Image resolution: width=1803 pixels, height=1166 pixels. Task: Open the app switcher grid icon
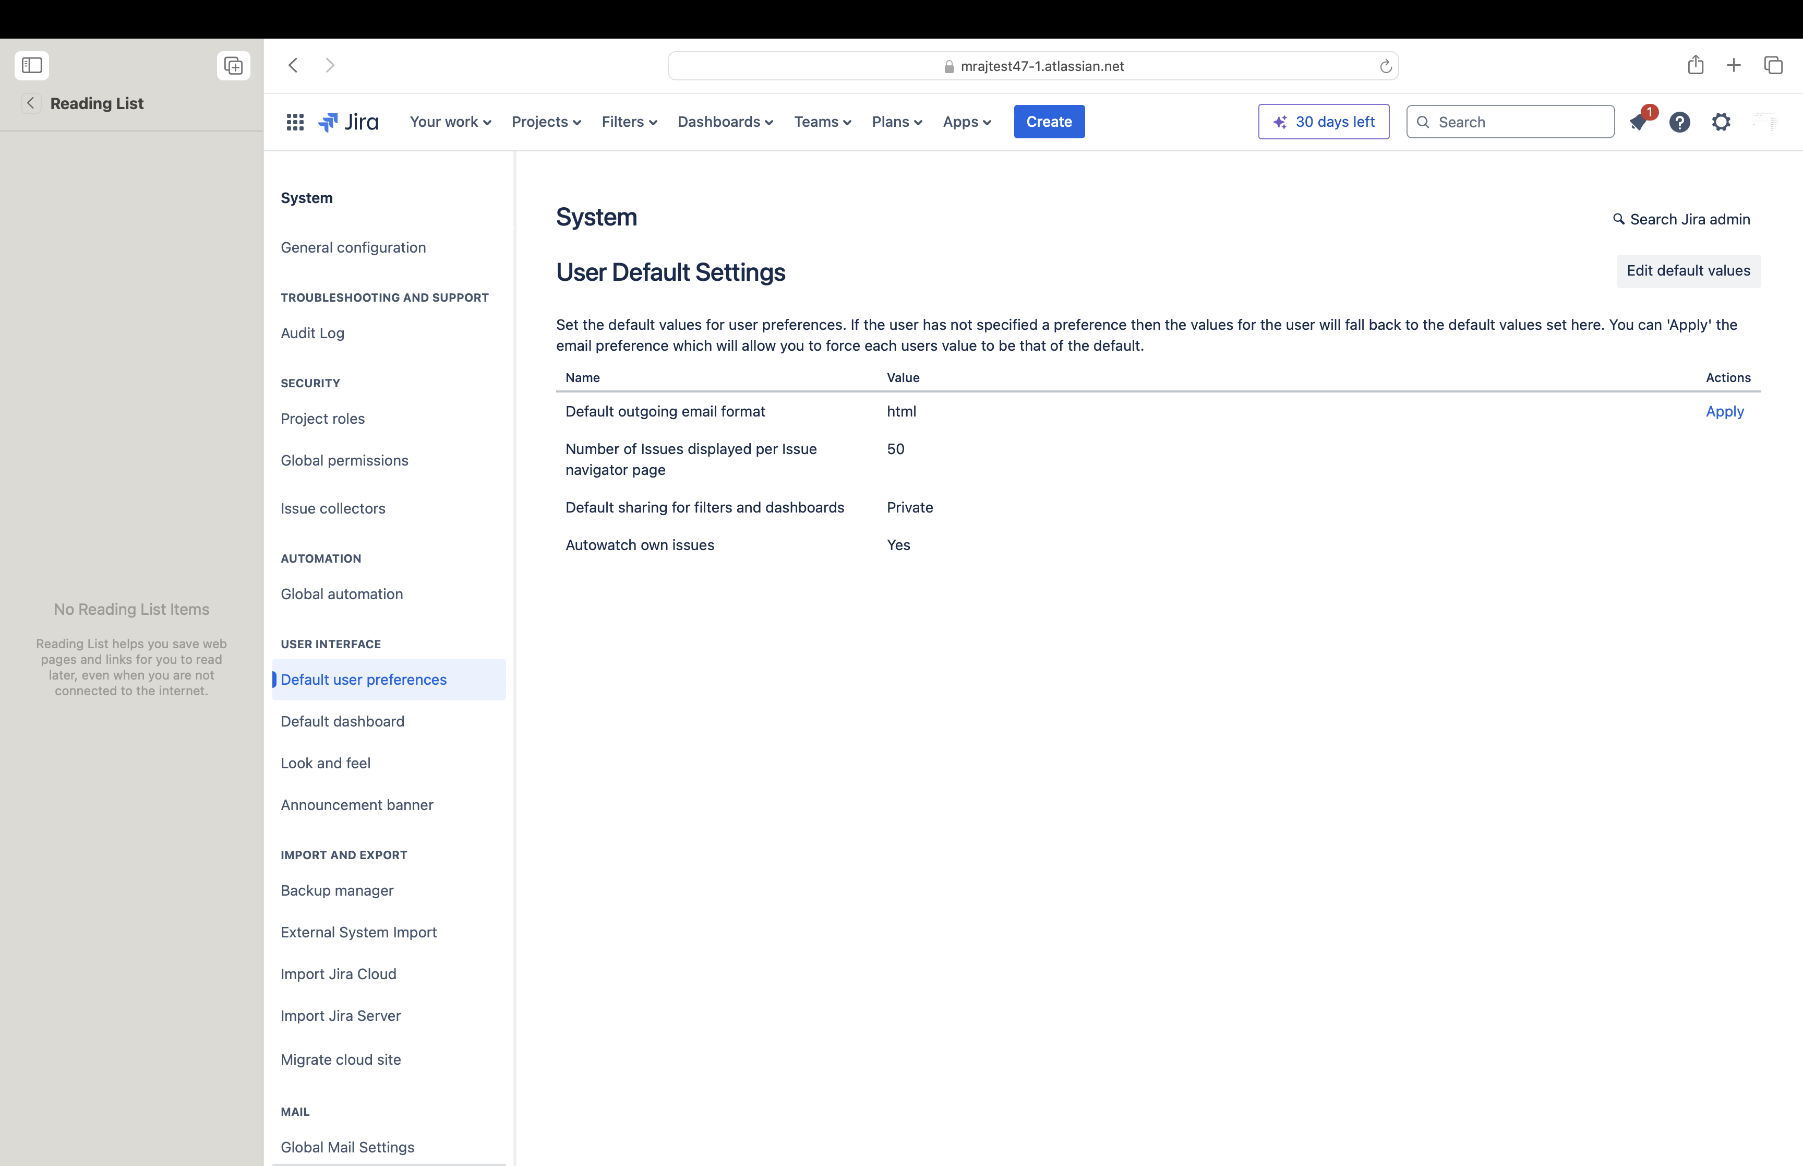[x=294, y=121]
